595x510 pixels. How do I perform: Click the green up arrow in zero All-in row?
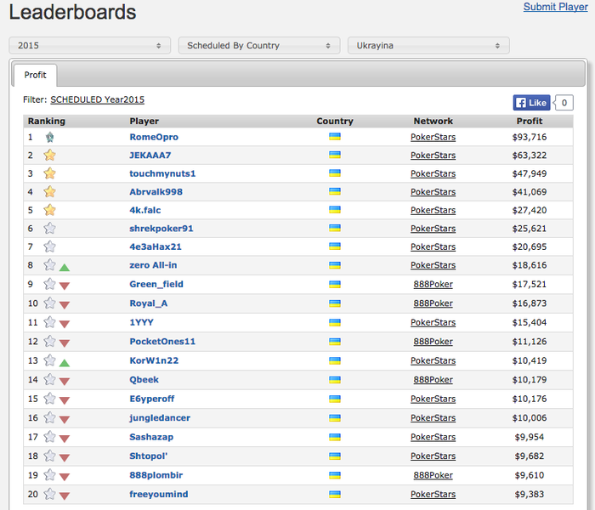click(x=65, y=268)
